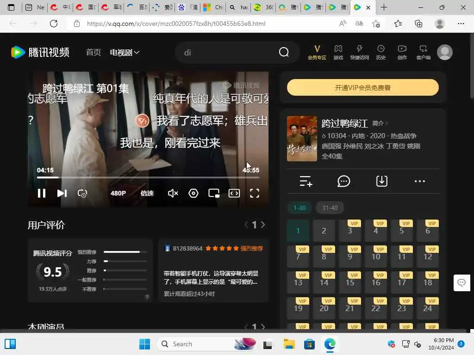Open a new browser tab
The image size is (474, 355).
(384, 7)
